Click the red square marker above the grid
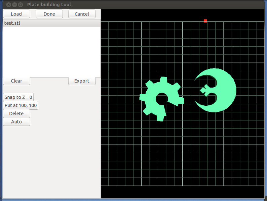The image size is (267, 201). pyautogui.click(x=205, y=21)
